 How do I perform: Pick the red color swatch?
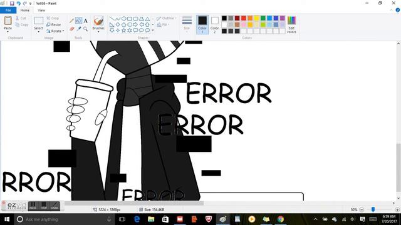click(244, 18)
